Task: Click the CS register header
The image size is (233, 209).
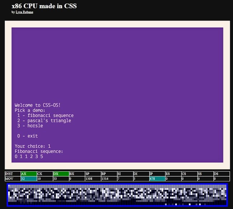Action: [189, 174]
